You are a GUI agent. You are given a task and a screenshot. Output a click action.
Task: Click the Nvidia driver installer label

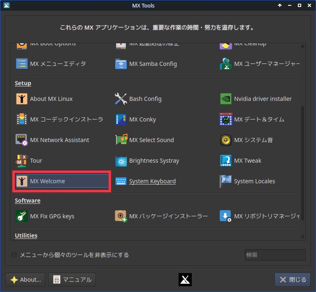263,99
